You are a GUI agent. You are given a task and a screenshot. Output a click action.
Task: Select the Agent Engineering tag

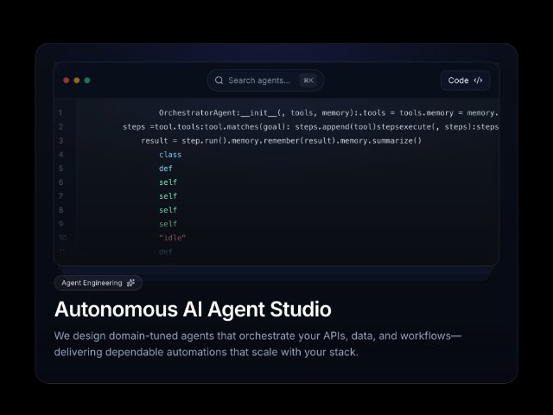click(98, 283)
